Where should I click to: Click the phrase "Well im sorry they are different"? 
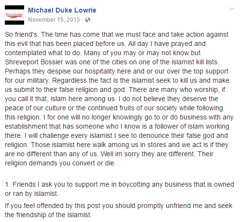click(x=147, y=154)
